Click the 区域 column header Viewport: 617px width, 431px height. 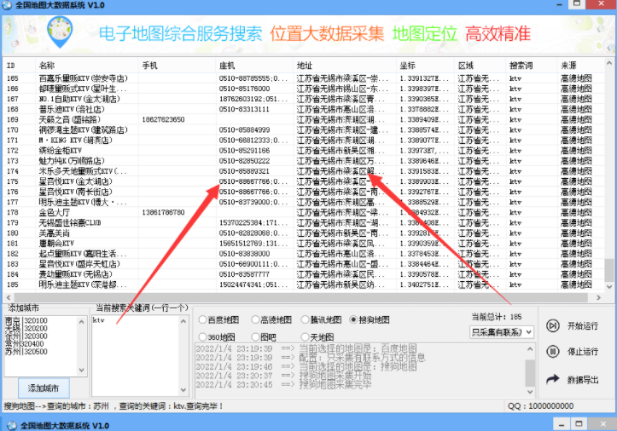(x=480, y=66)
